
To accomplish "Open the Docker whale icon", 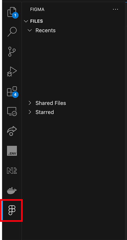I will click(x=12, y=190).
